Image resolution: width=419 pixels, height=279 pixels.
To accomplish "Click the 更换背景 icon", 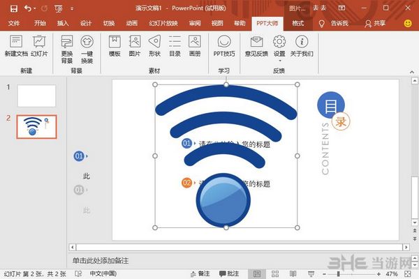I will pos(67,44).
